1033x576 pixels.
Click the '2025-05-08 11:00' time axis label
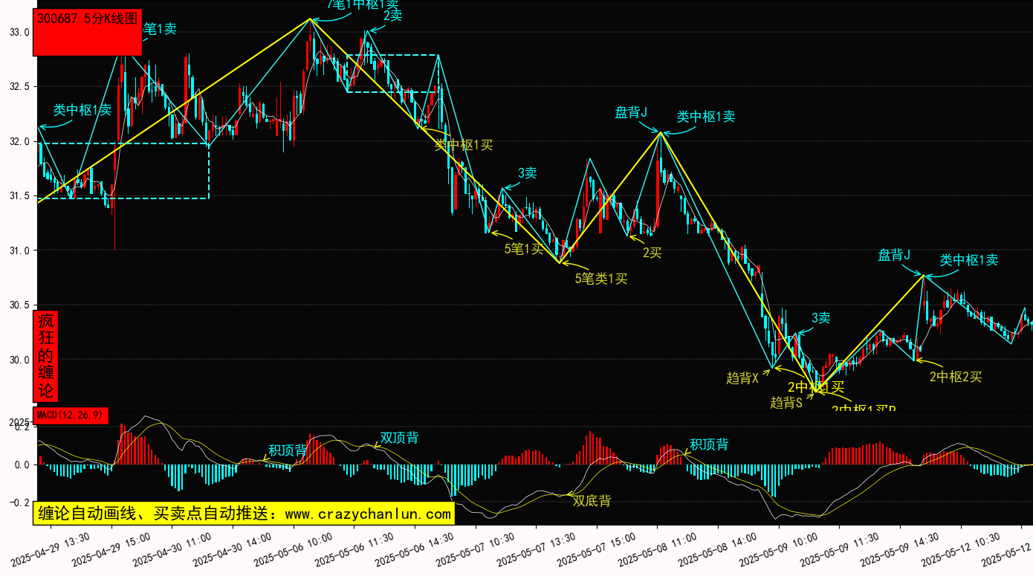[x=658, y=549]
